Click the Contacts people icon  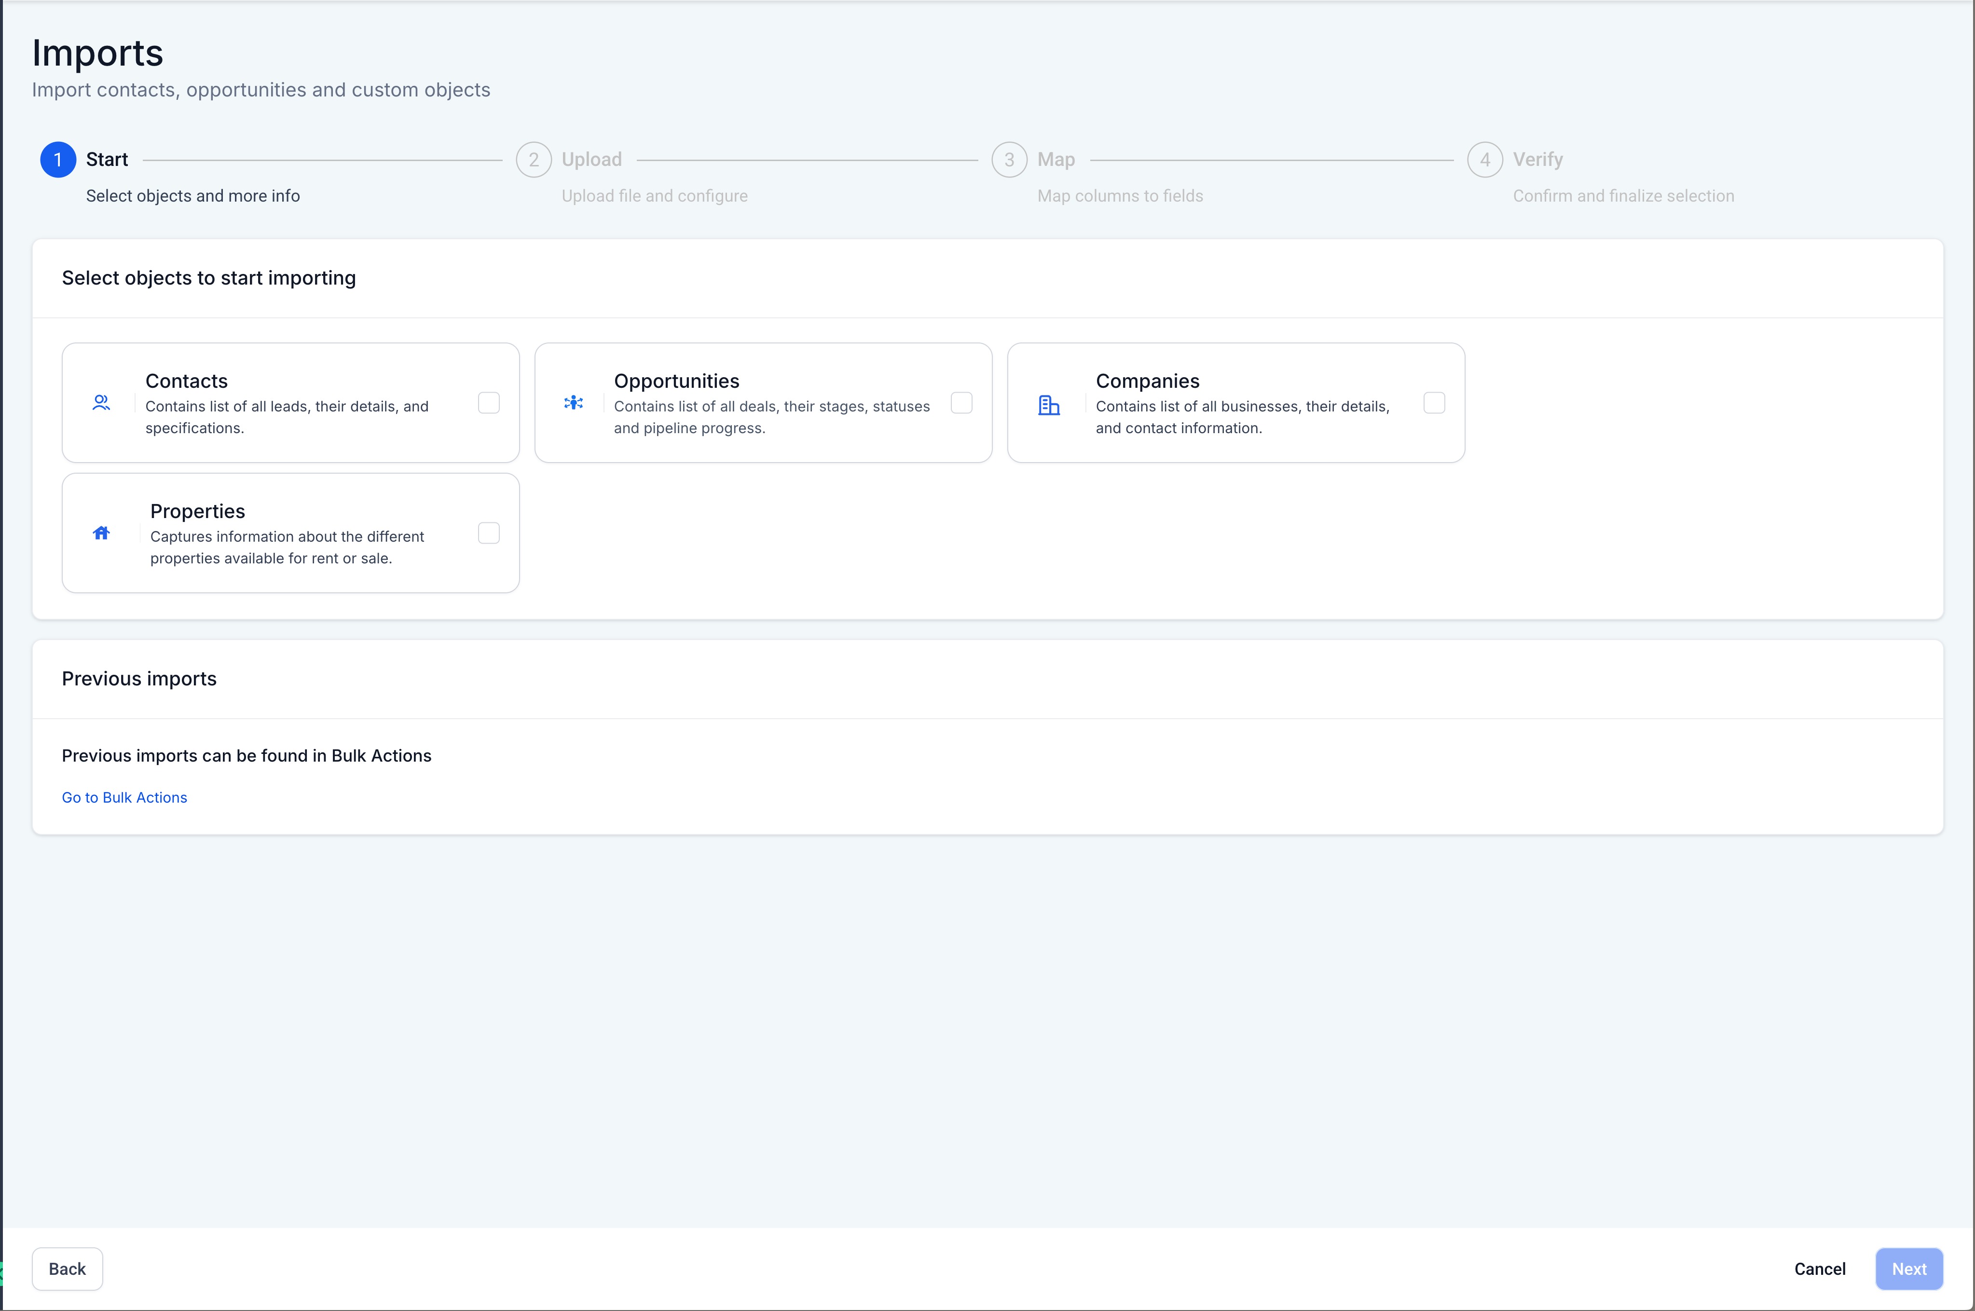(x=101, y=403)
